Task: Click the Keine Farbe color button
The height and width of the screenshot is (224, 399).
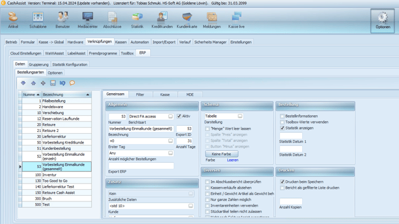Action: click(222, 154)
